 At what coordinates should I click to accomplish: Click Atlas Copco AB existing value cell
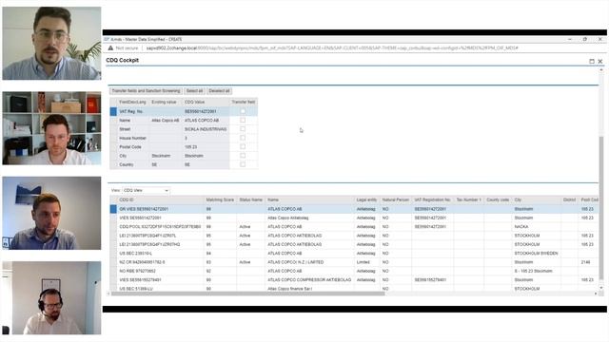(166, 121)
